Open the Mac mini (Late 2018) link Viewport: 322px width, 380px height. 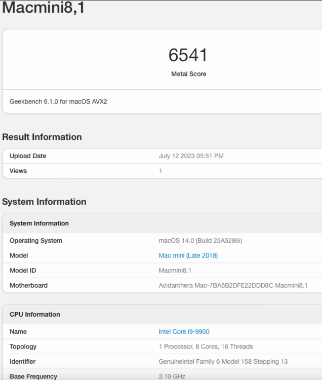[x=188, y=255]
